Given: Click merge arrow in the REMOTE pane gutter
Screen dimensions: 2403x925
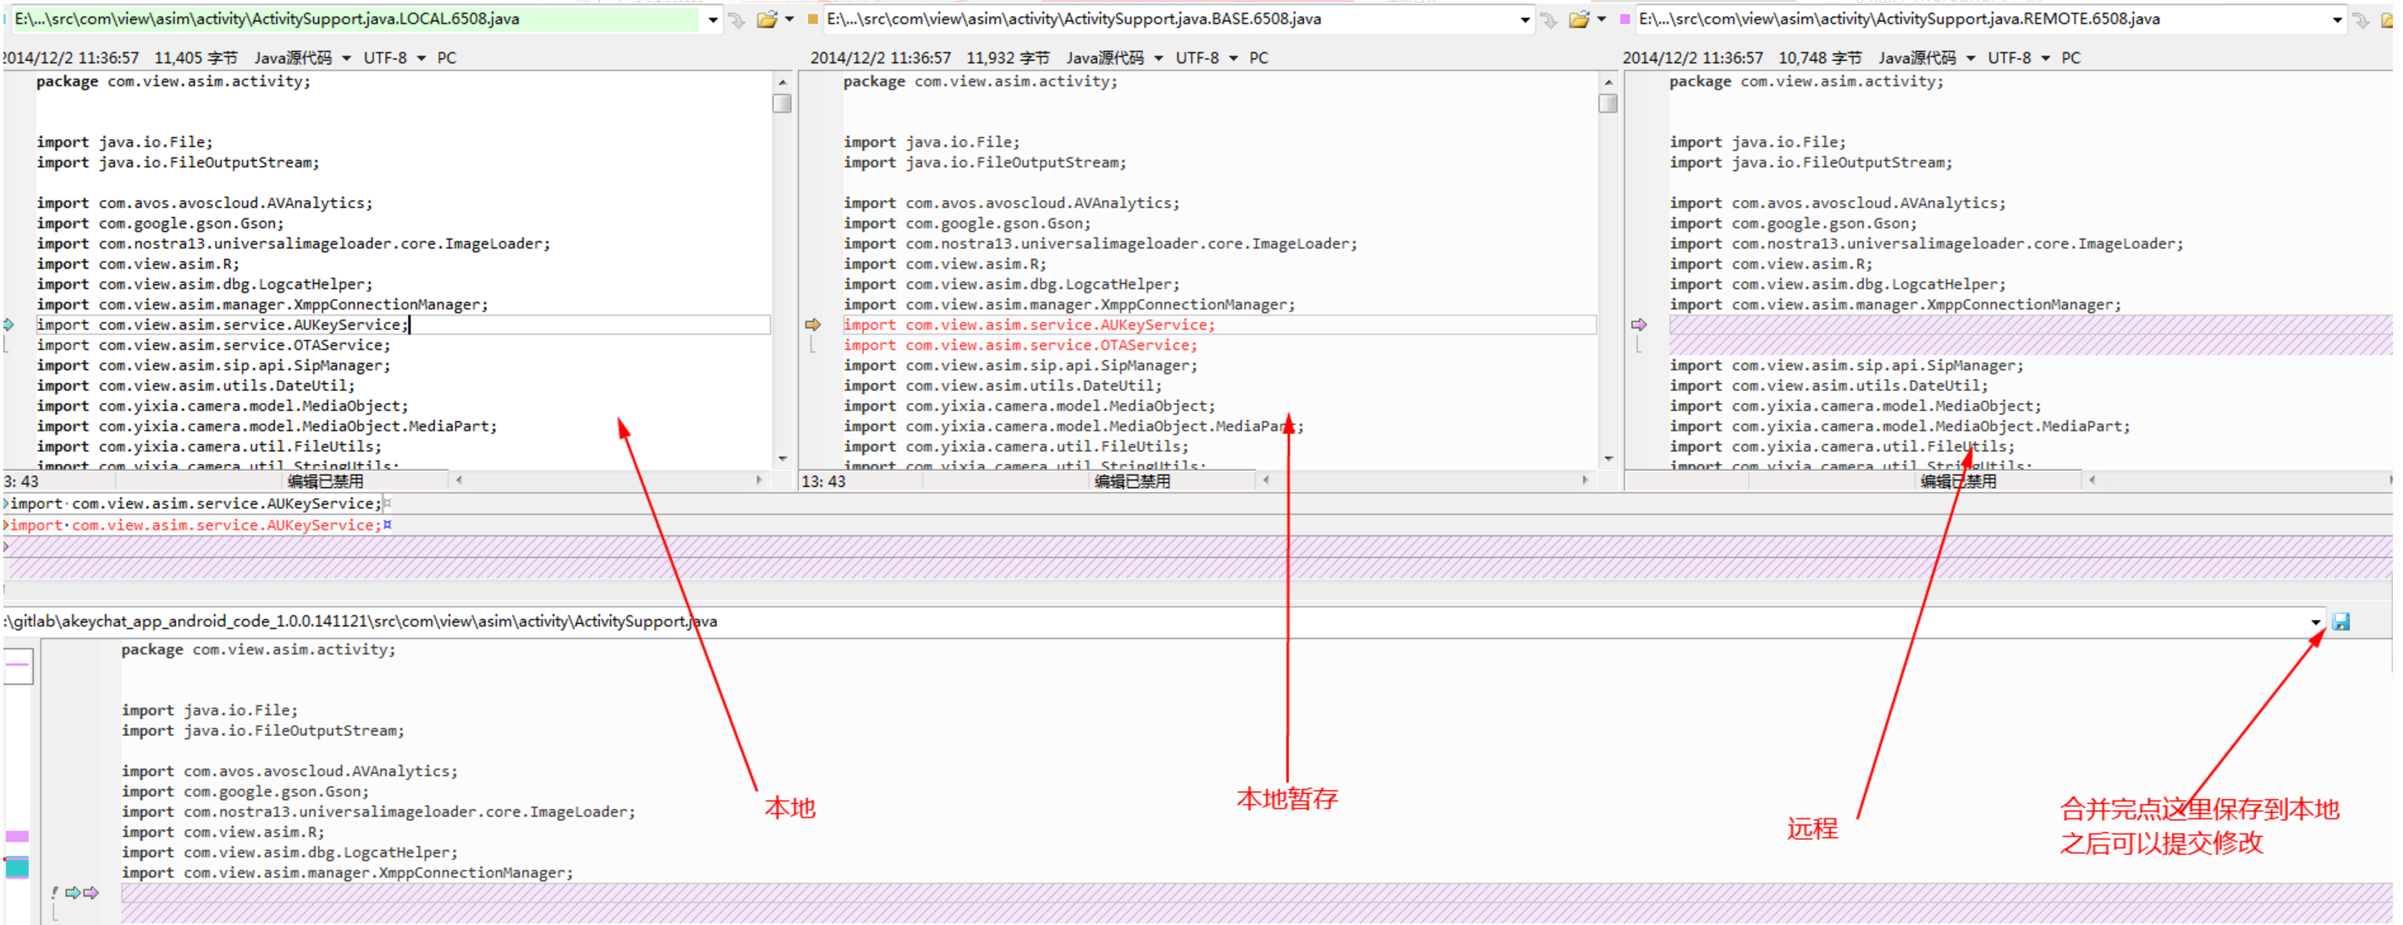Looking at the screenshot, I should tap(1640, 325).
